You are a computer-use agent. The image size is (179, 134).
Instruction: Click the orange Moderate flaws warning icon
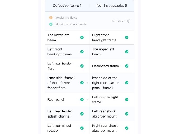point(51,18)
